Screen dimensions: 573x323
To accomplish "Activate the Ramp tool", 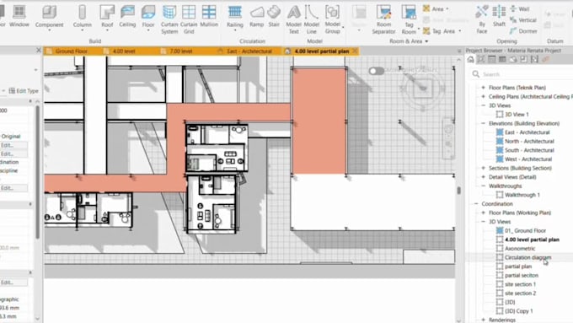I will 257,17.
